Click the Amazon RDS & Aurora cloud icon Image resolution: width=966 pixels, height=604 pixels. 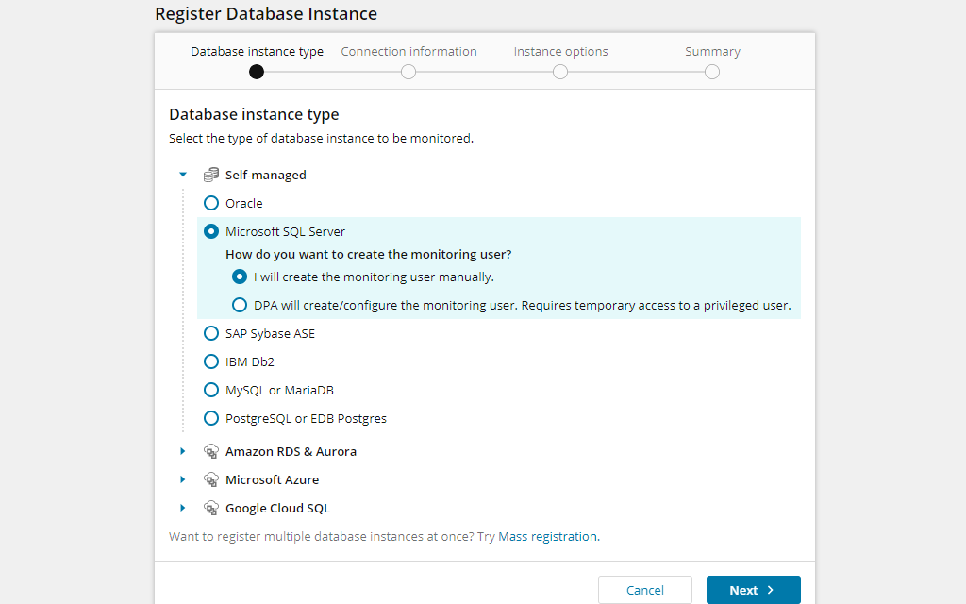[x=209, y=451]
